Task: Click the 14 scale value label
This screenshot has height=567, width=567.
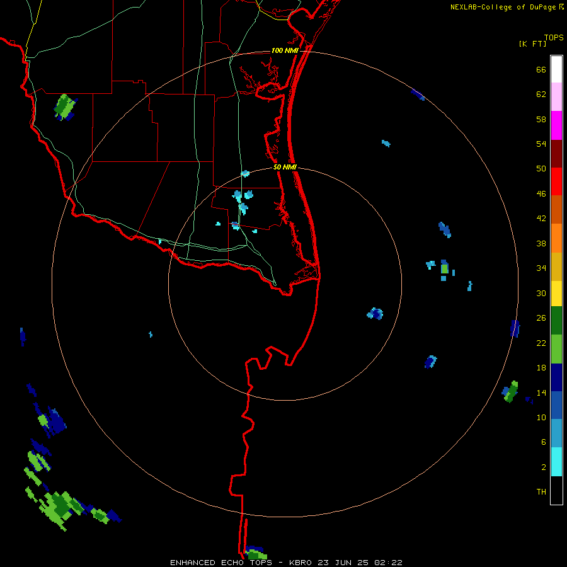Action: (x=541, y=392)
